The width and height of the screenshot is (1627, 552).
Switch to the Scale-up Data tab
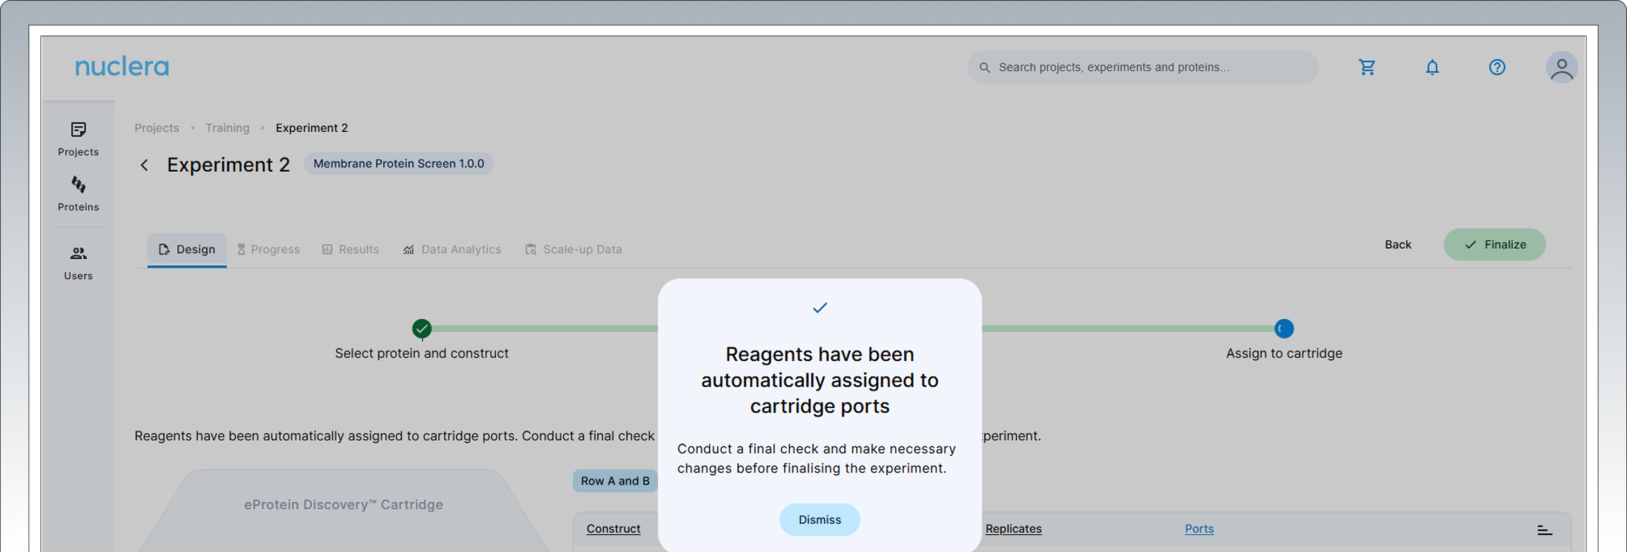pos(574,249)
